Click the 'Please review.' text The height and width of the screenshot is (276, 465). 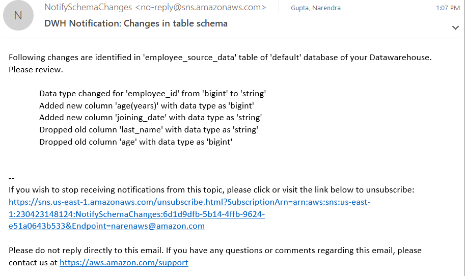point(36,69)
